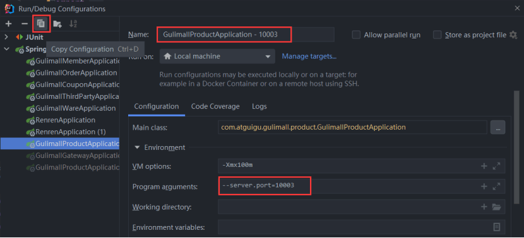
Task: Click Main class browse ellipsis button
Action: 498,127
